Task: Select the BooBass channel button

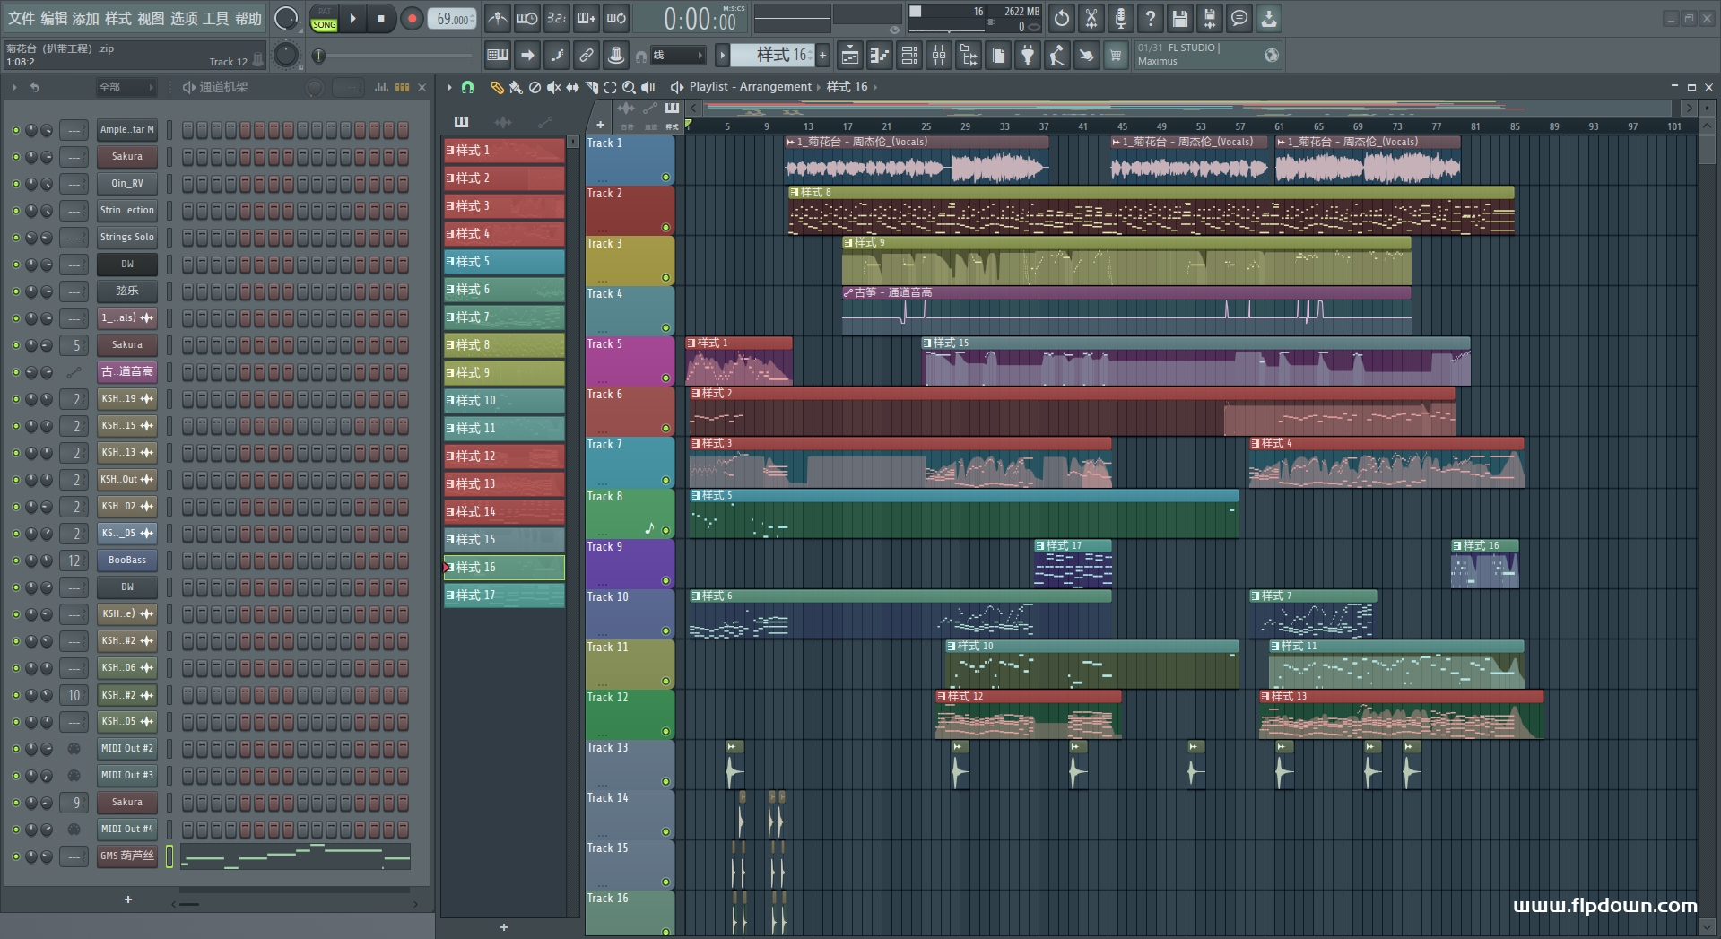Action: 127,561
